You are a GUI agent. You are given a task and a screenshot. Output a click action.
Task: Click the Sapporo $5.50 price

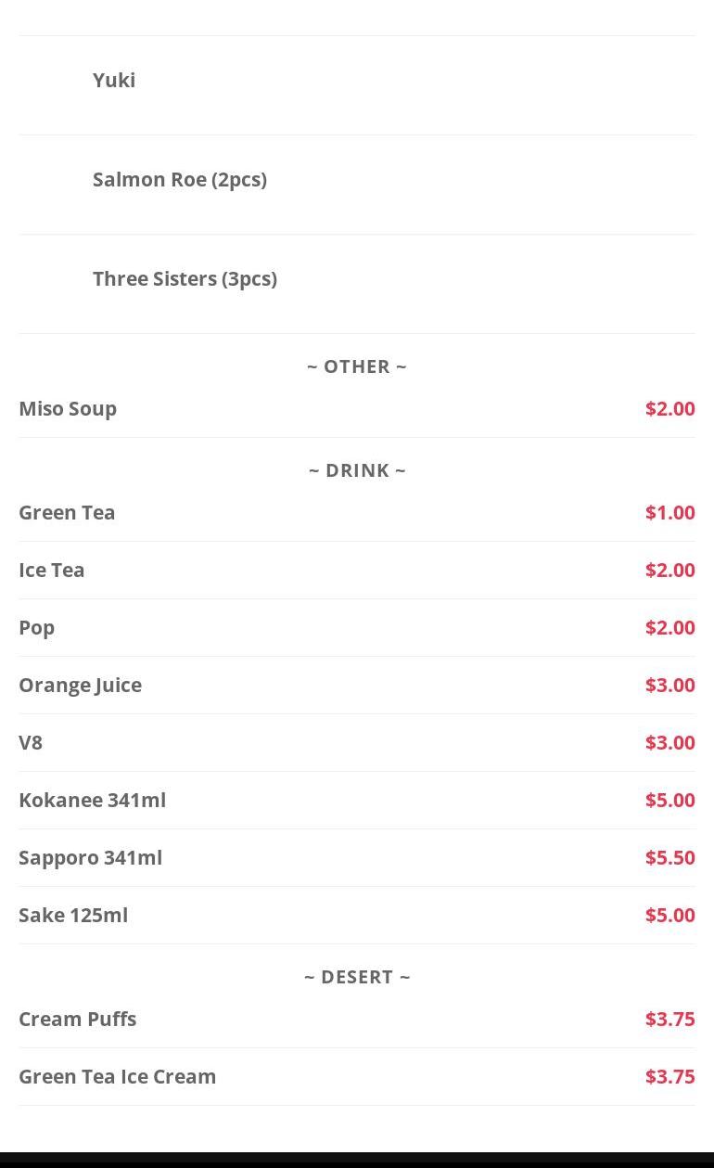tap(670, 857)
